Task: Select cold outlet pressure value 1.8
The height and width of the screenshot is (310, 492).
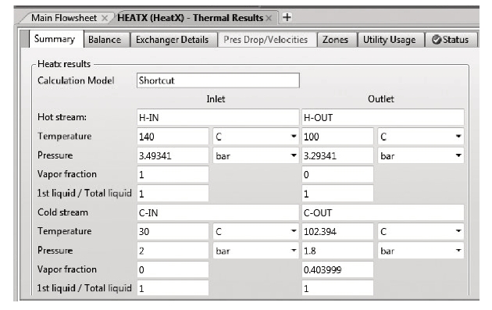Action: pyautogui.click(x=337, y=251)
